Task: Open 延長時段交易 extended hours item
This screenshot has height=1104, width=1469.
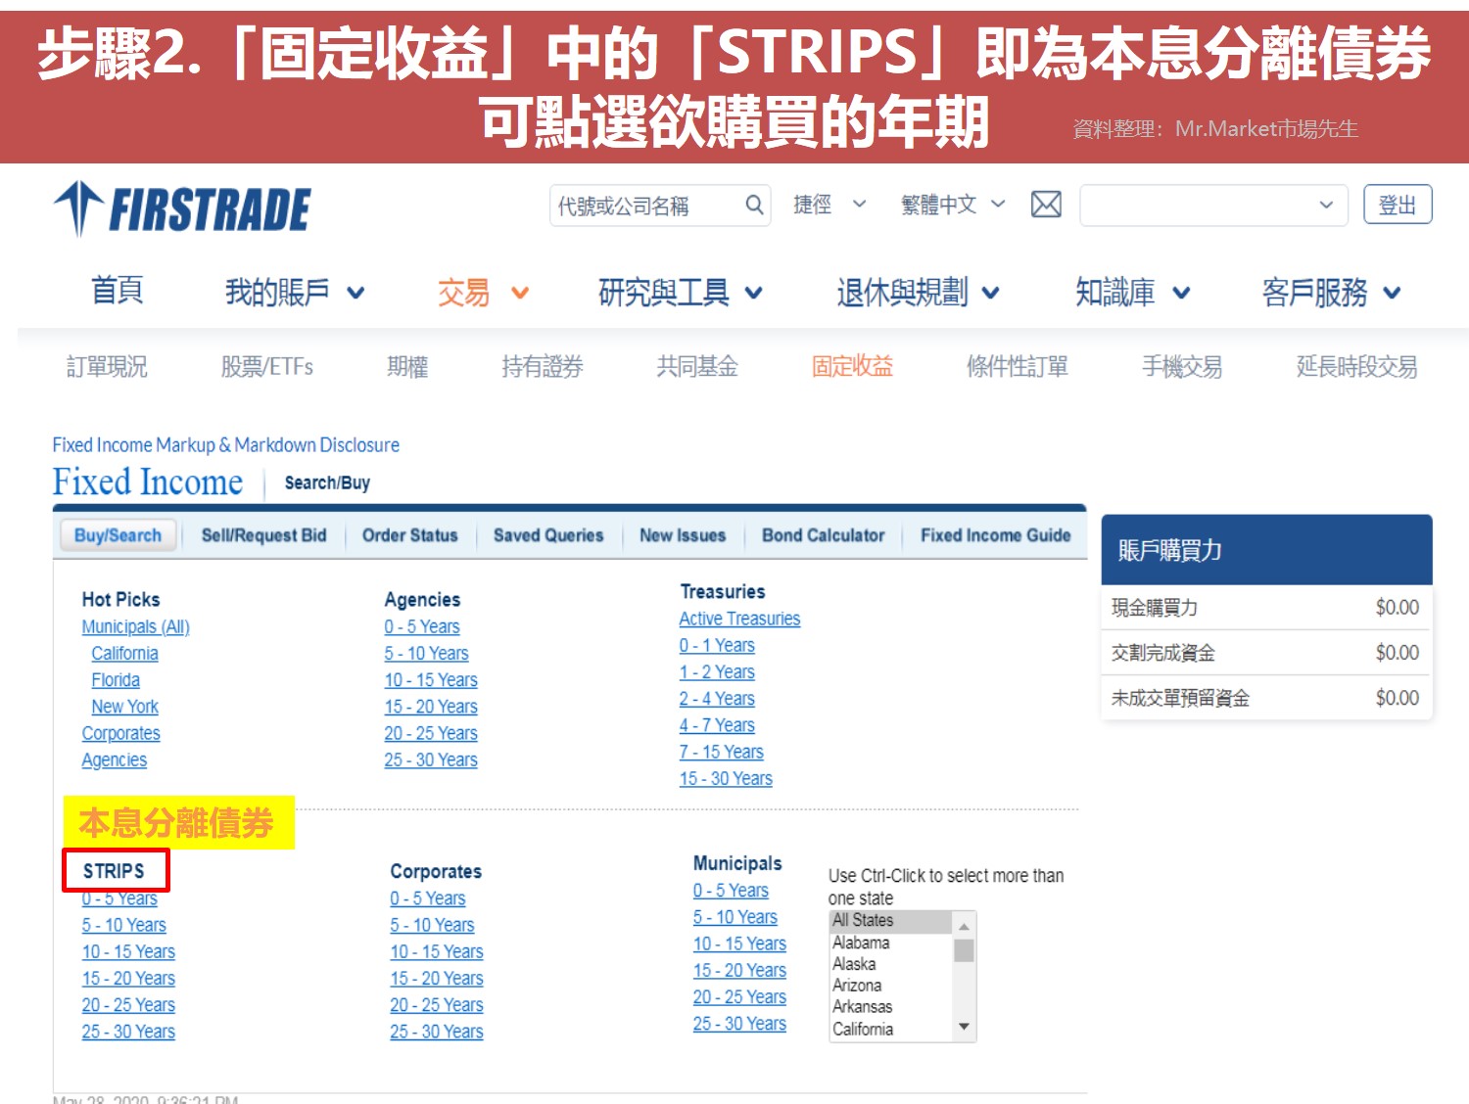Action: click(1356, 367)
